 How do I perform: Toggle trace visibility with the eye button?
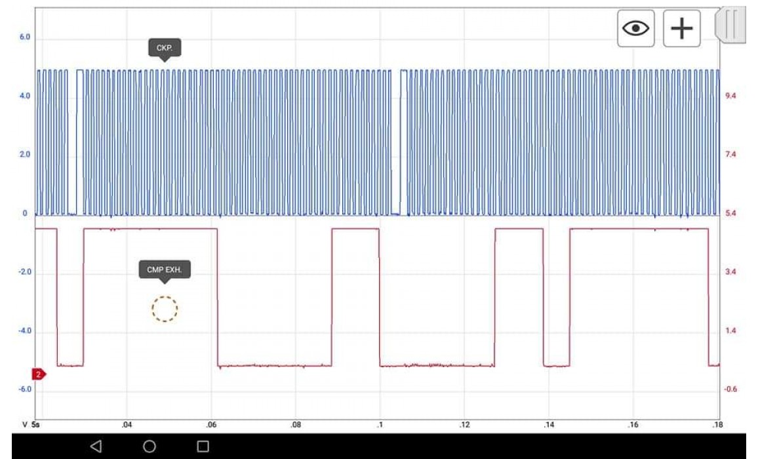tap(636, 28)
